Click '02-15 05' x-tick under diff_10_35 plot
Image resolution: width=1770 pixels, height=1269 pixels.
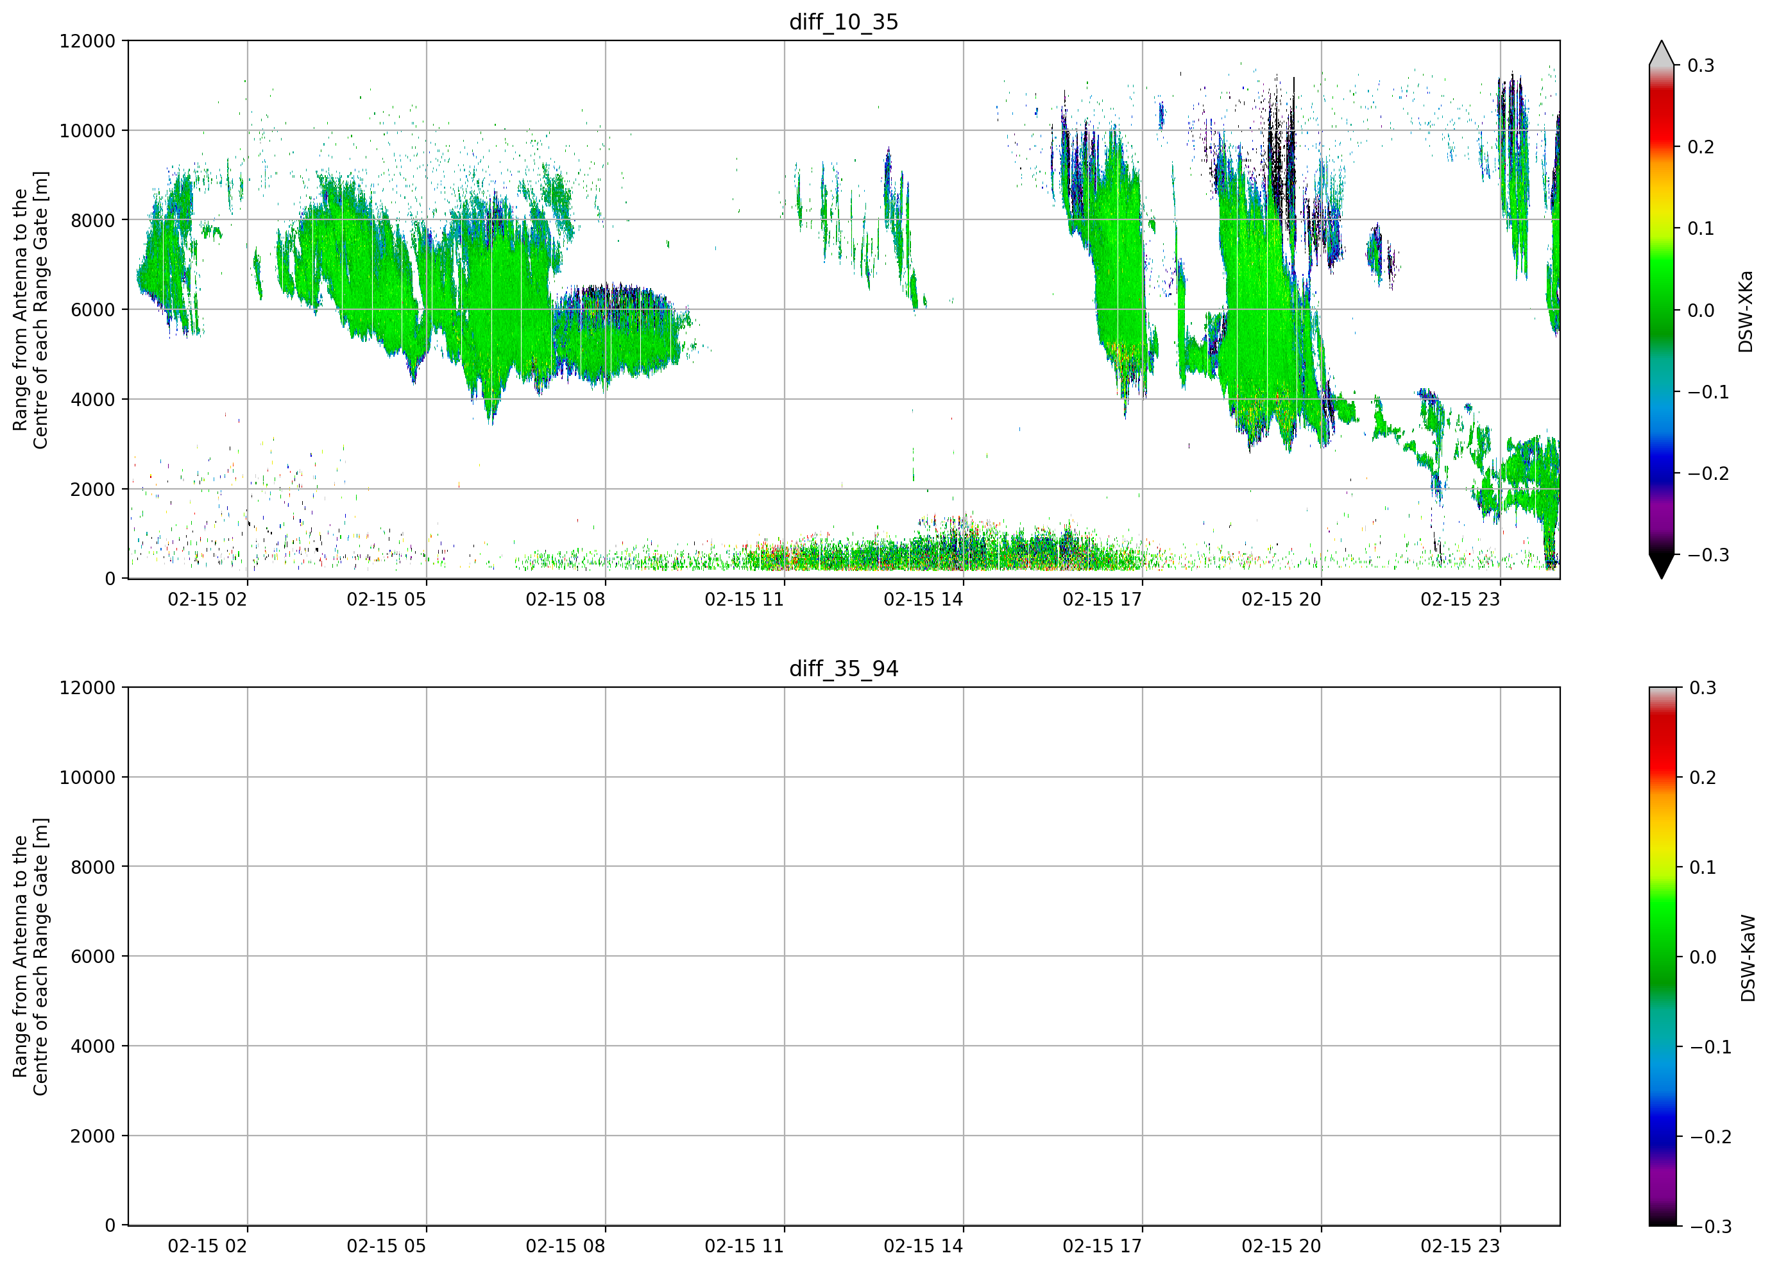[x=386, y=599]
